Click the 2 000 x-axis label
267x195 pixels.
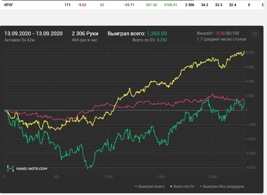pos(212,177)
